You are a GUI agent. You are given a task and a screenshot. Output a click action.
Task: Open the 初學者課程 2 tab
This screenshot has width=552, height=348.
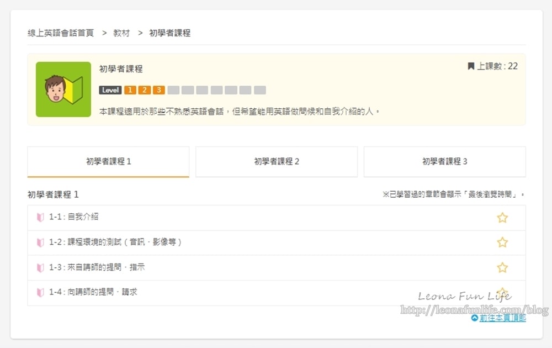point(277,162)
